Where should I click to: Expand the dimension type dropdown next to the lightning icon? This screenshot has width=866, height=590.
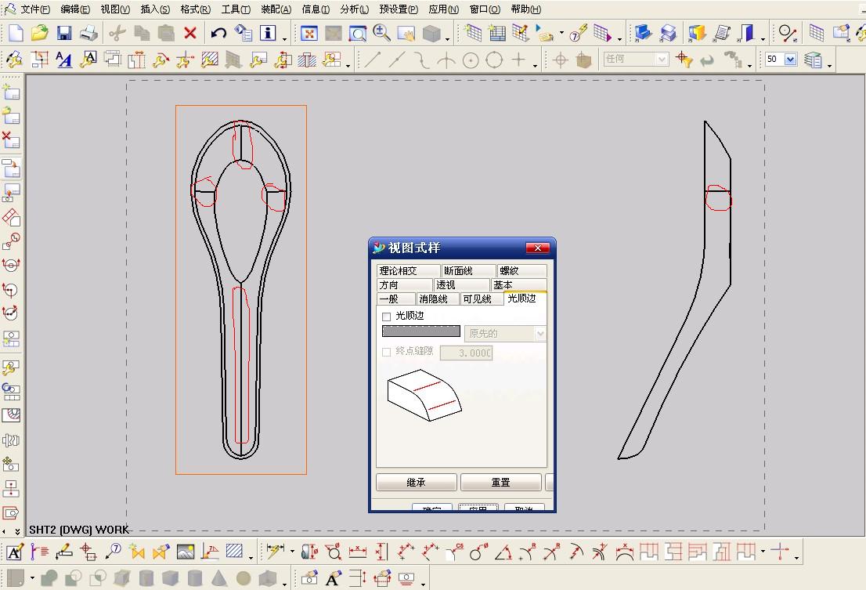(x=292, y=551)
